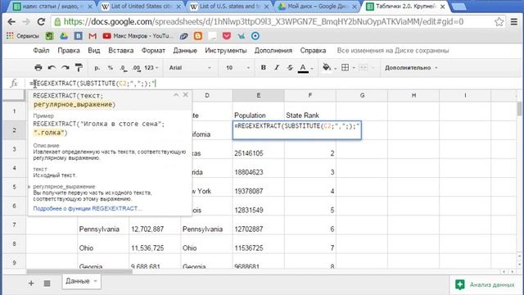524x295 pixels.
Task: Open the Chrome menu icon
Action: click(x=514, y=22)
